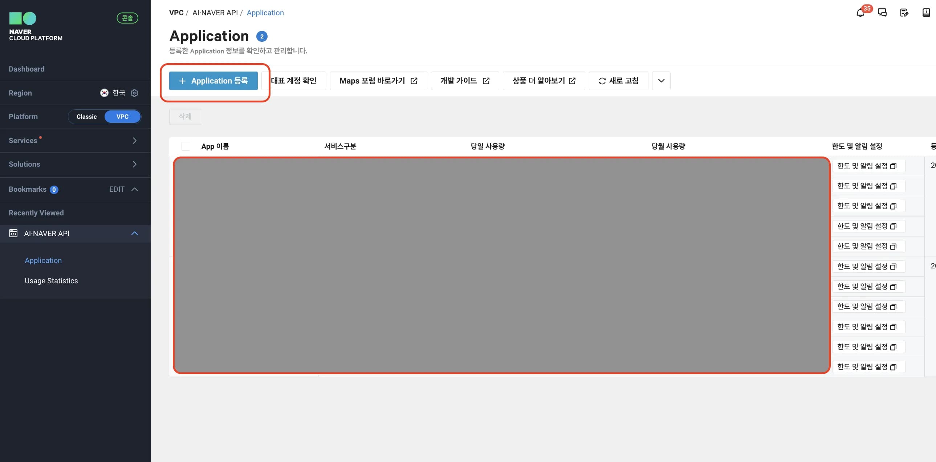
Task: Open the chat support icon
Action: click(882, 13)
